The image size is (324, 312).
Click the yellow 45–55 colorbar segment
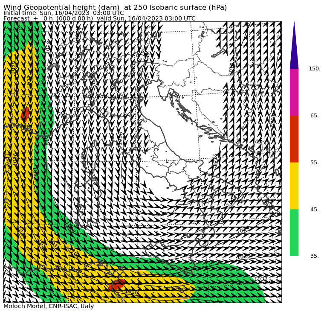pyautogui.click(x=294, y=186)
